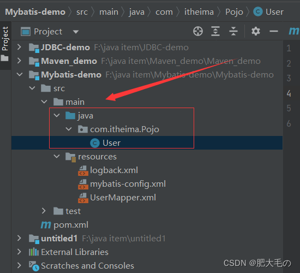Open mybatis-config.xml from the tree
Viewport: 300px width, 273px height.
(x=128, y=184)
